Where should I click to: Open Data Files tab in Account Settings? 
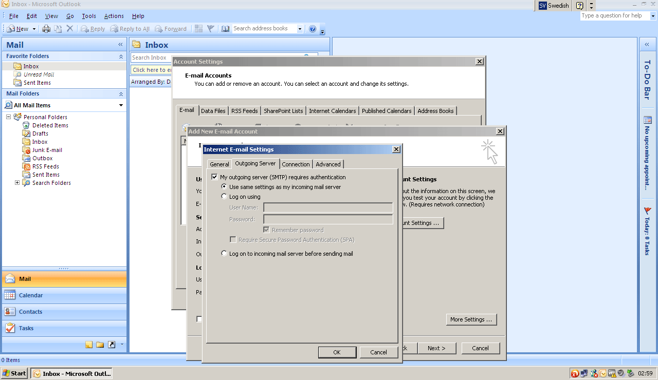pyautogui.click(x=213, y=111)
